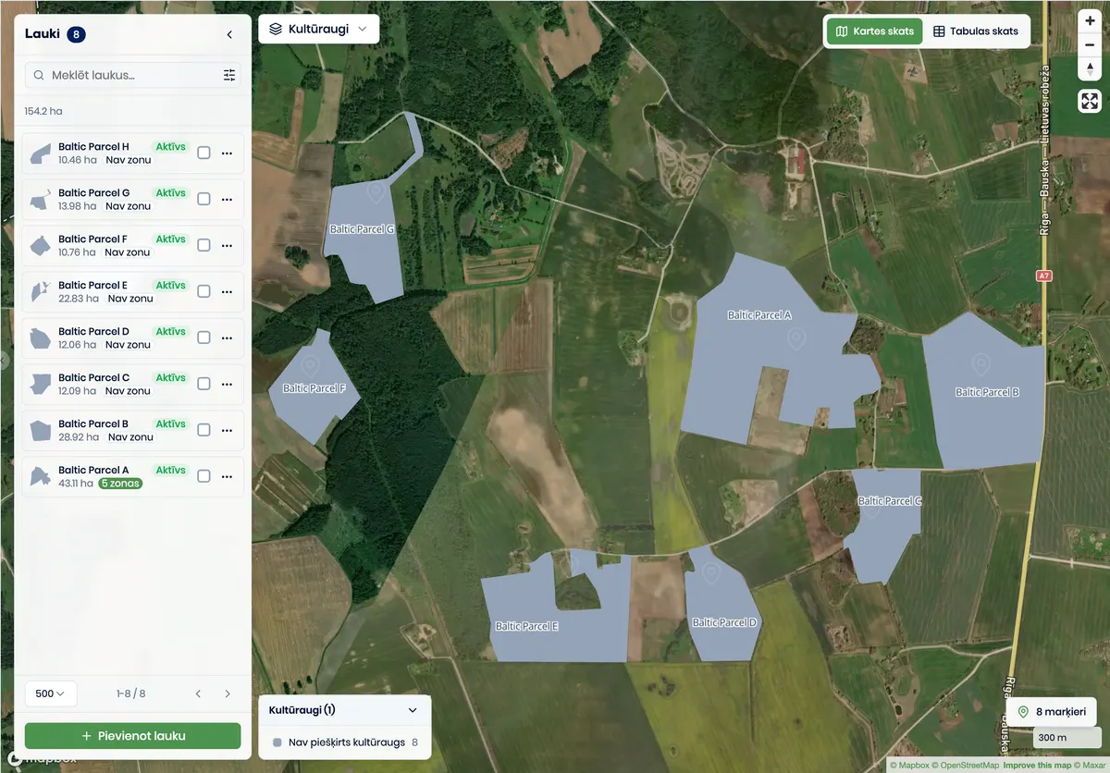Select the Baltic Parcel G checkbox
Screen dimensions: 1110x773
click(203, 200)
